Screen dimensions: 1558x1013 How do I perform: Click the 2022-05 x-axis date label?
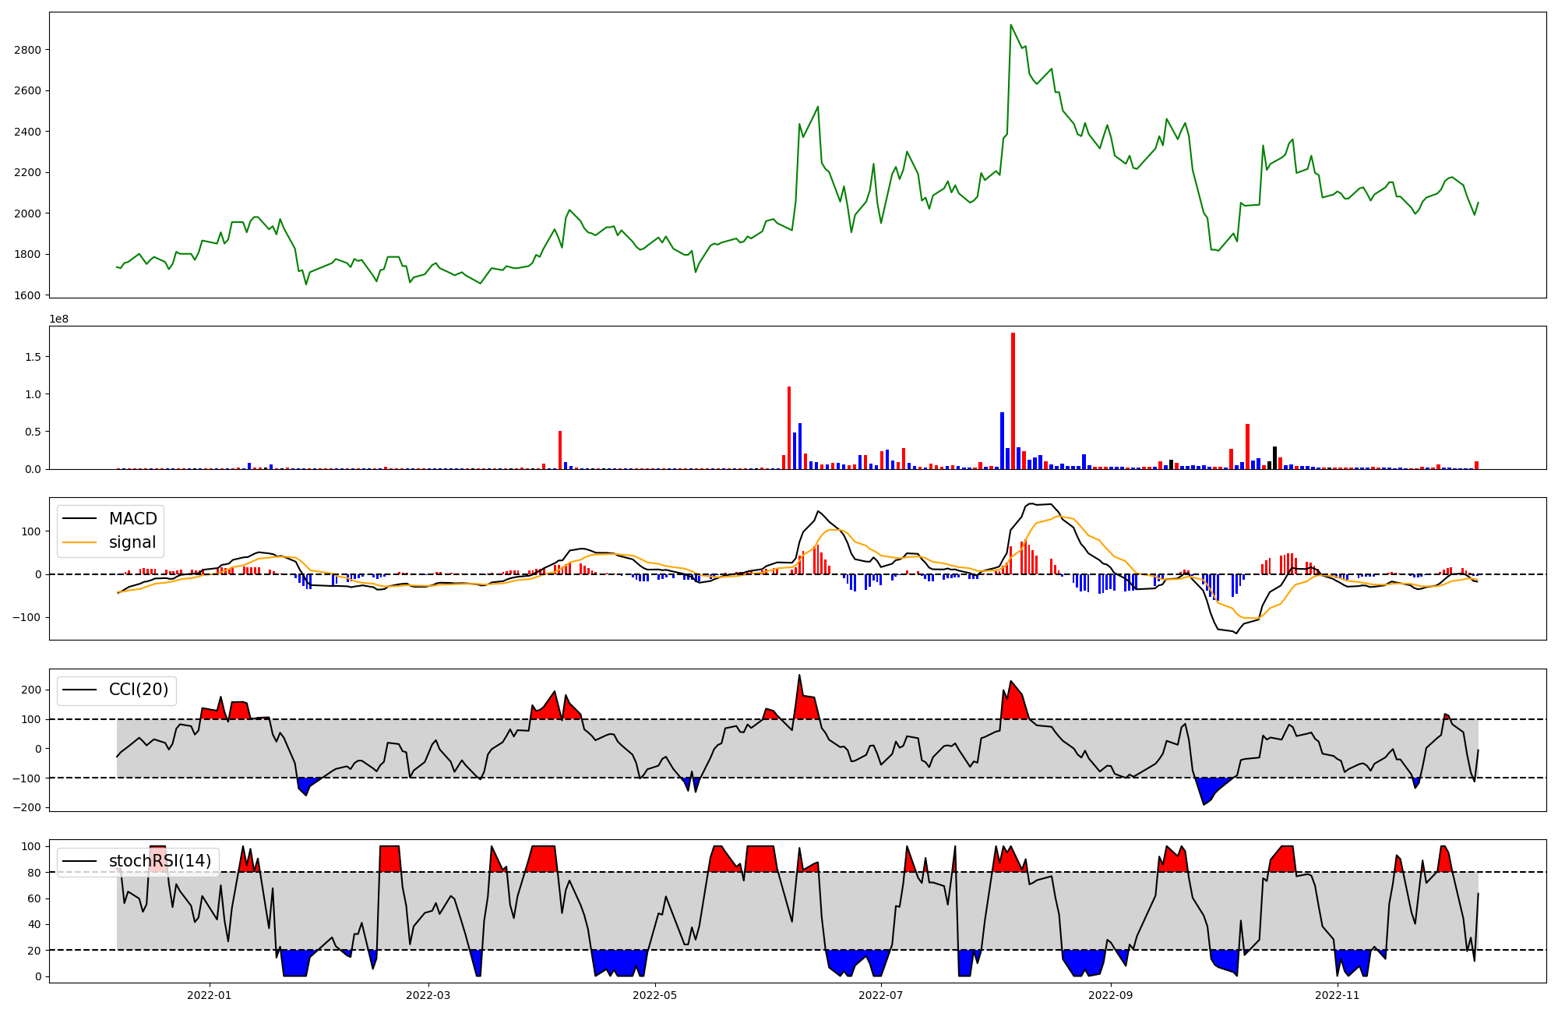pyautogui.click(x=654, y=995)
